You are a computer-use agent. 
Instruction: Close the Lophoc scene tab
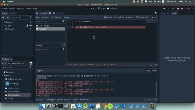tap(50, 13)
